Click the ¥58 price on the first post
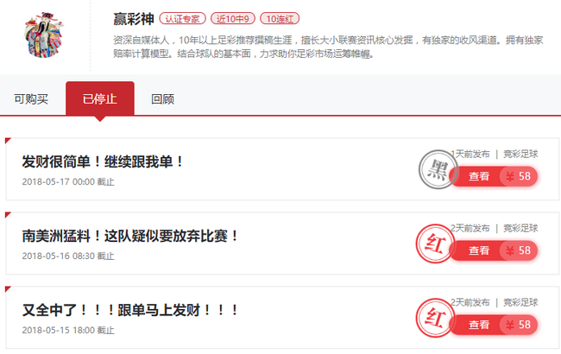This screenshot has width=561, height=354. [x=519, y=176]
